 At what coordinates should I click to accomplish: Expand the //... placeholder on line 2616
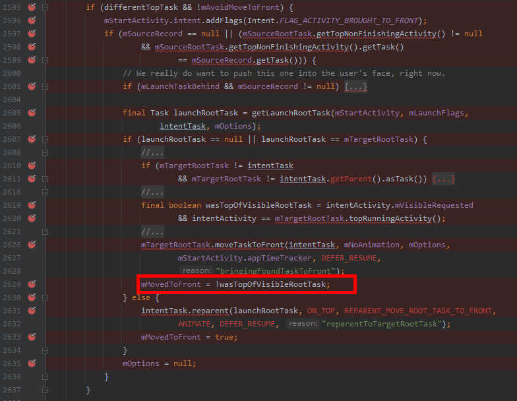click(152, 193)
